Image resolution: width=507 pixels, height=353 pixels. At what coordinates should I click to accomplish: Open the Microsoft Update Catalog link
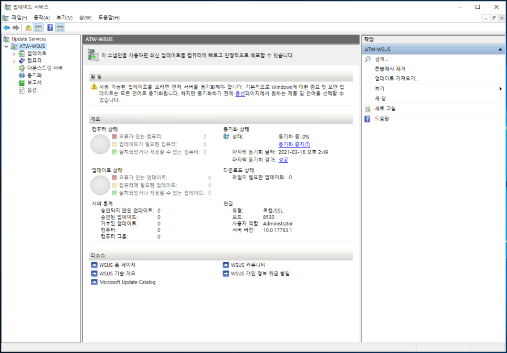coord(128,282)
